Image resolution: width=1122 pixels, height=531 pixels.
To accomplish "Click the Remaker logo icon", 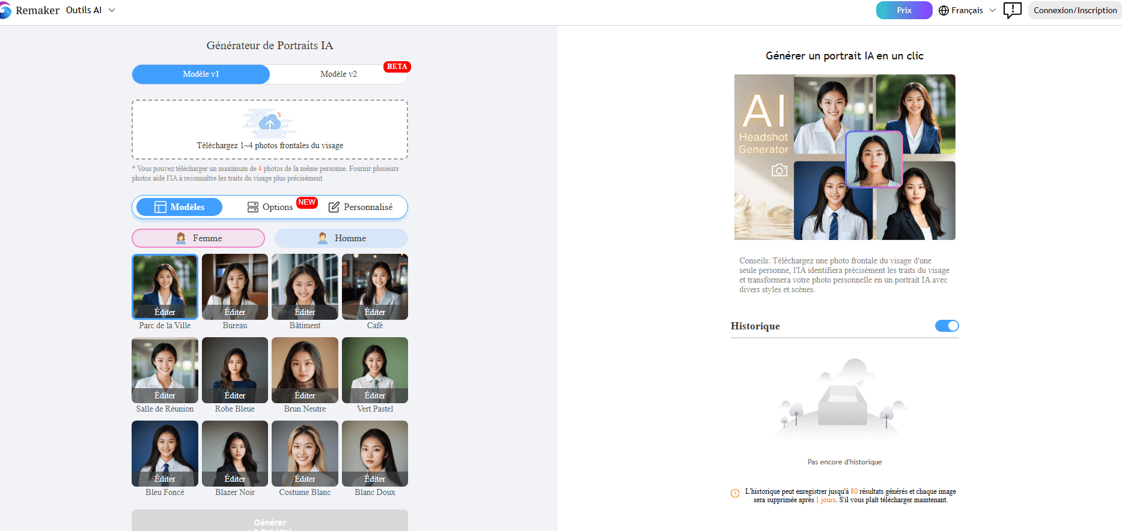I will click(x=5, y=10).
